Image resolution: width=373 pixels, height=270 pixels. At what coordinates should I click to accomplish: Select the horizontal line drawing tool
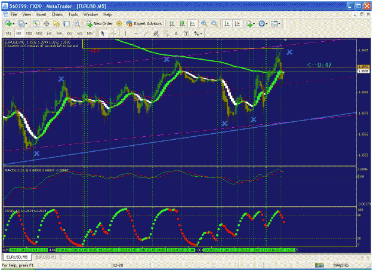click(135, 33)
